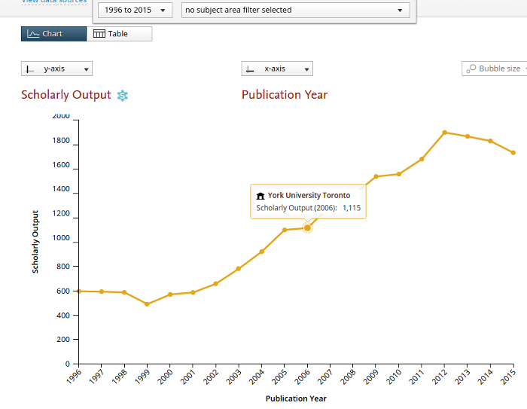This screenshot has height=409, width=527.
Task: Click the Scholarly Output red heading
Action: coord(66,95)
